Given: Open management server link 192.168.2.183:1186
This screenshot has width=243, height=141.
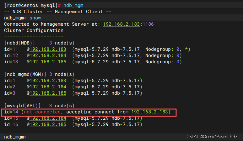Looking at the screenshot, I should coord(128,24).
